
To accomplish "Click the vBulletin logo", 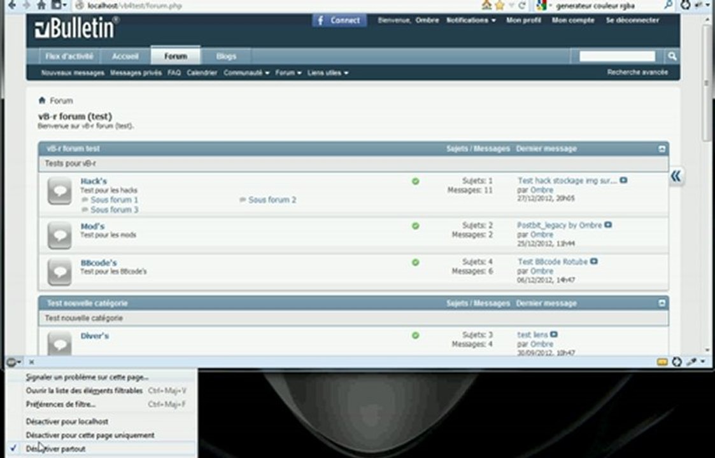I will tap(76, 28).
